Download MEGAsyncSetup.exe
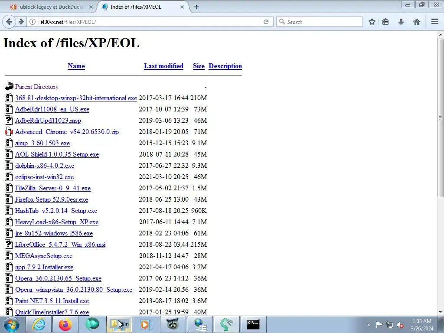Image resolution: width=444 pixels, height=333 pixels. coord(44,256)
